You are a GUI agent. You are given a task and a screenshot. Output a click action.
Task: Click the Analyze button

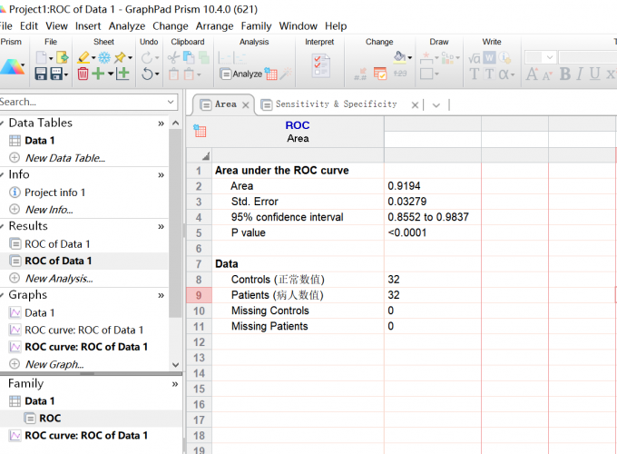[x=241, y=74]
